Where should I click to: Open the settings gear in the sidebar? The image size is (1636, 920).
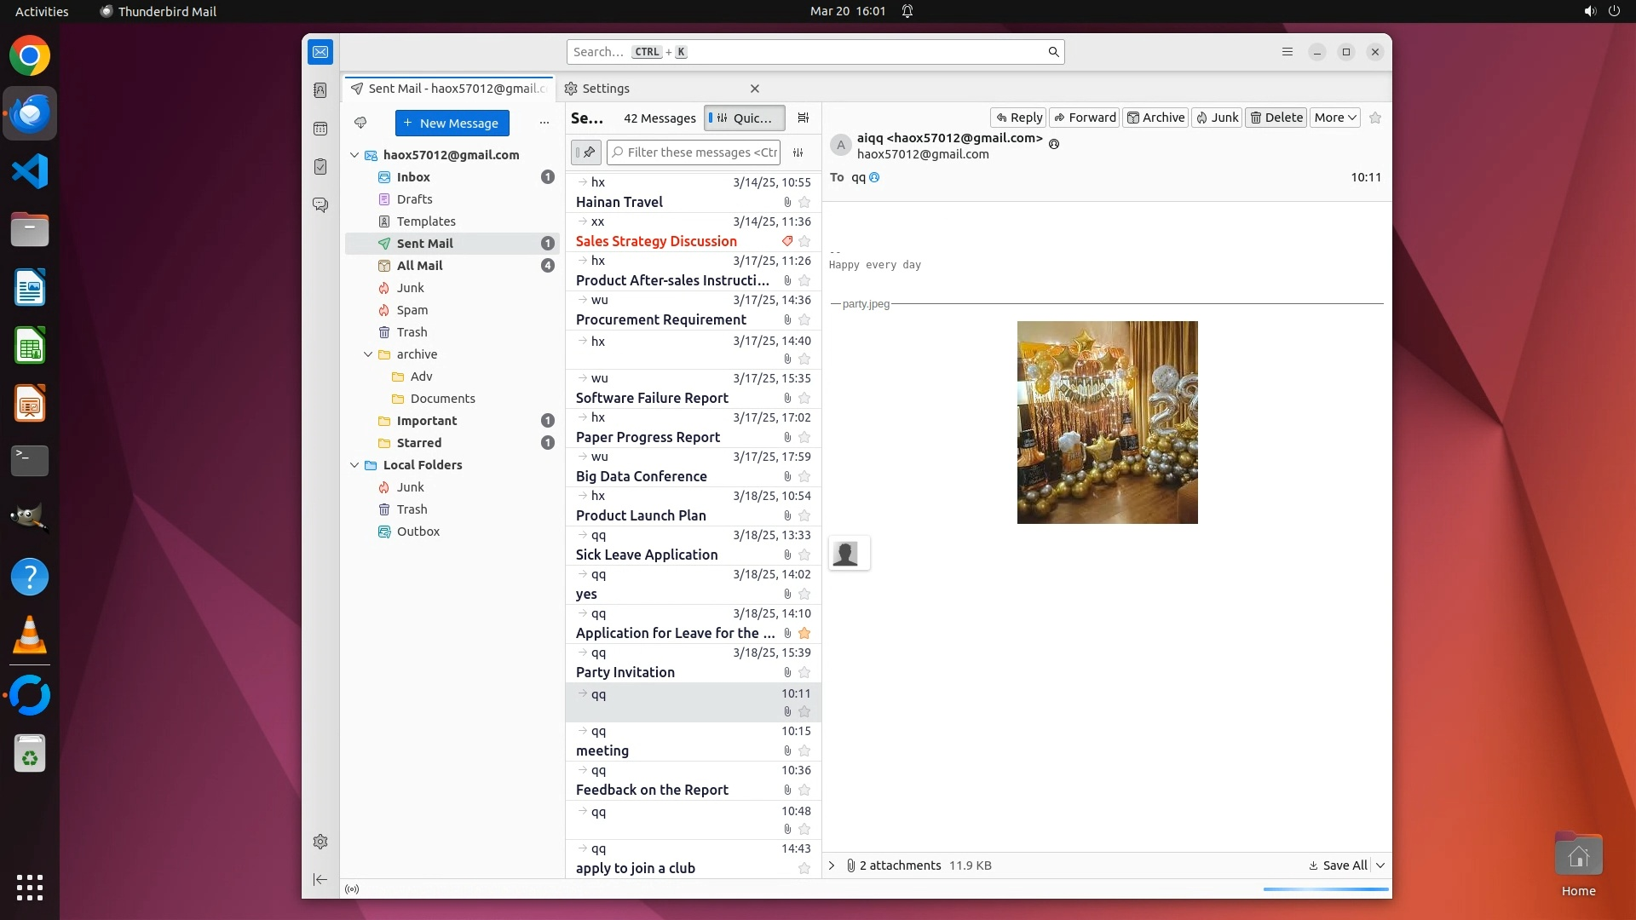click(320, 842)
